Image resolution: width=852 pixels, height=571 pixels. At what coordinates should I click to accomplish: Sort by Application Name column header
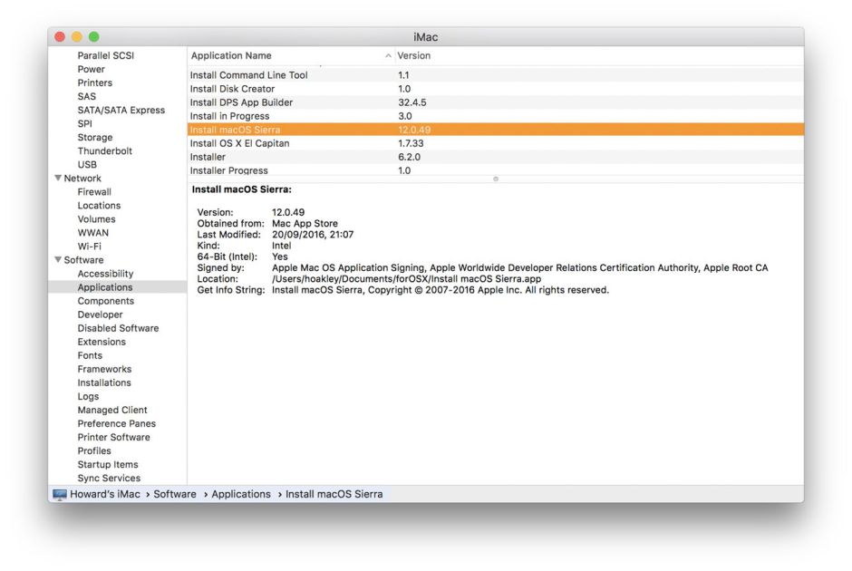[x=231, y=56]
